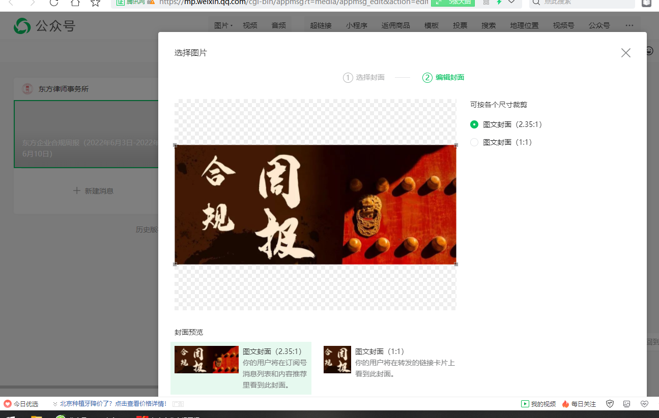Insert a 超链接 from the toolbar

click(321, 25)
